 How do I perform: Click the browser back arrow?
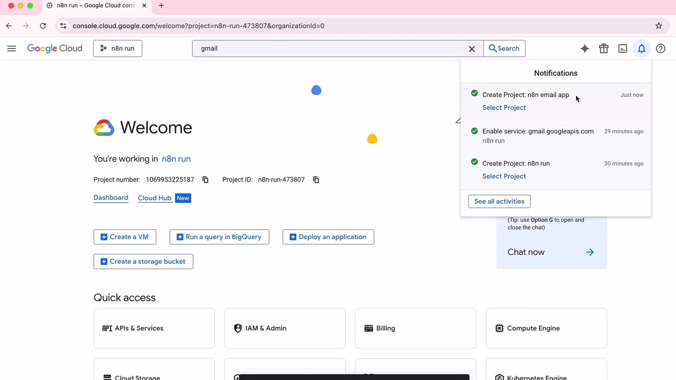pos(9,26)
